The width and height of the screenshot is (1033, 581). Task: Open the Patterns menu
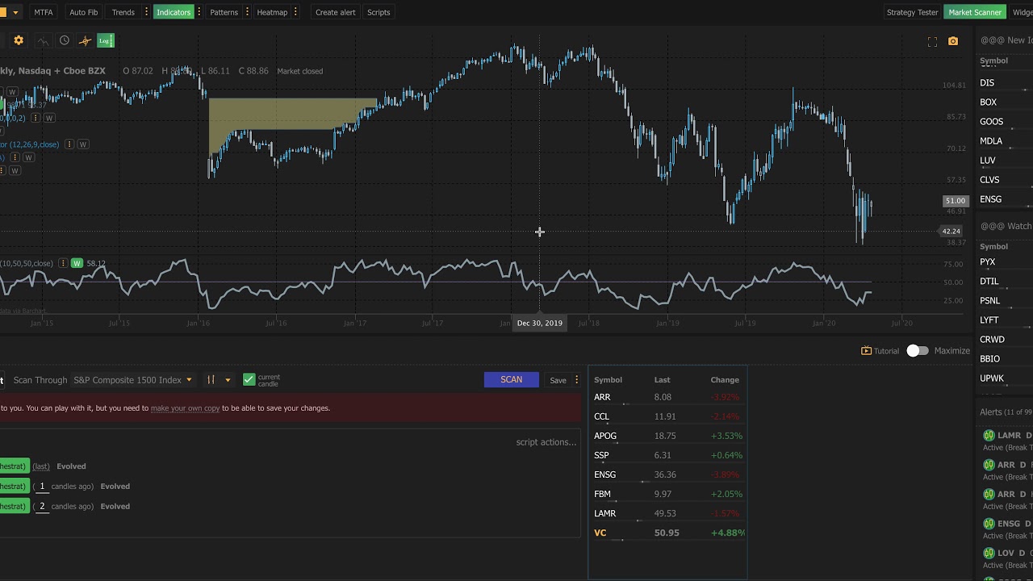point(224,12)
